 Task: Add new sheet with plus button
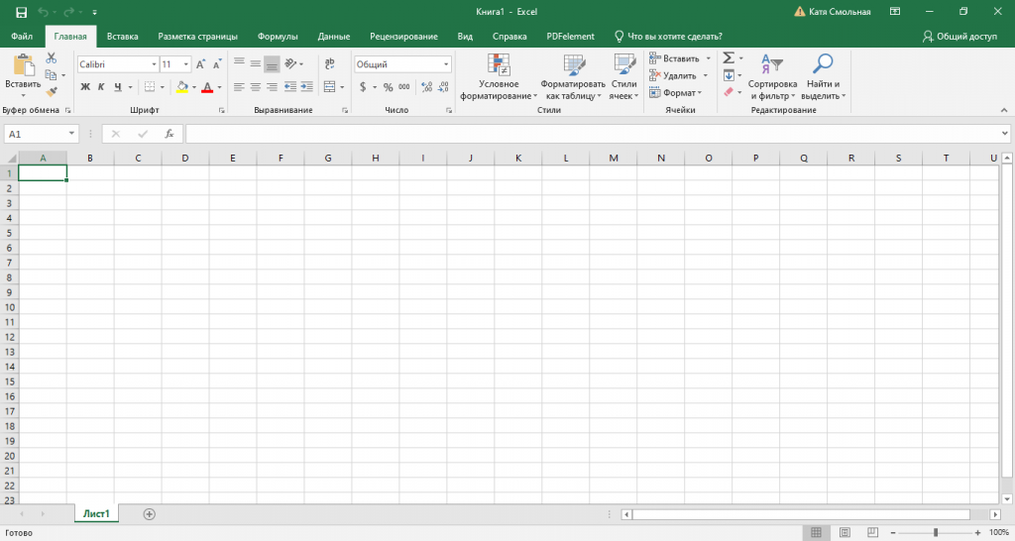pyautogui.click(x=149, y=514)
